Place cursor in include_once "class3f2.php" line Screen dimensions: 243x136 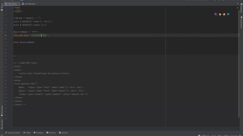pos(31,35)
